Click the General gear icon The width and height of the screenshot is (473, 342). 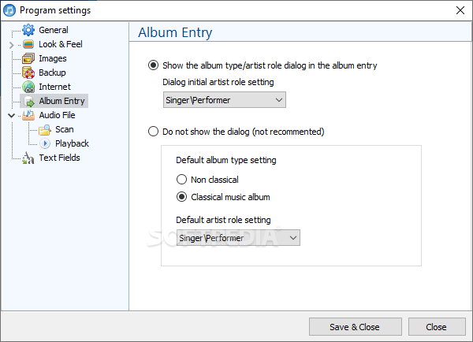tap(28, 30)
